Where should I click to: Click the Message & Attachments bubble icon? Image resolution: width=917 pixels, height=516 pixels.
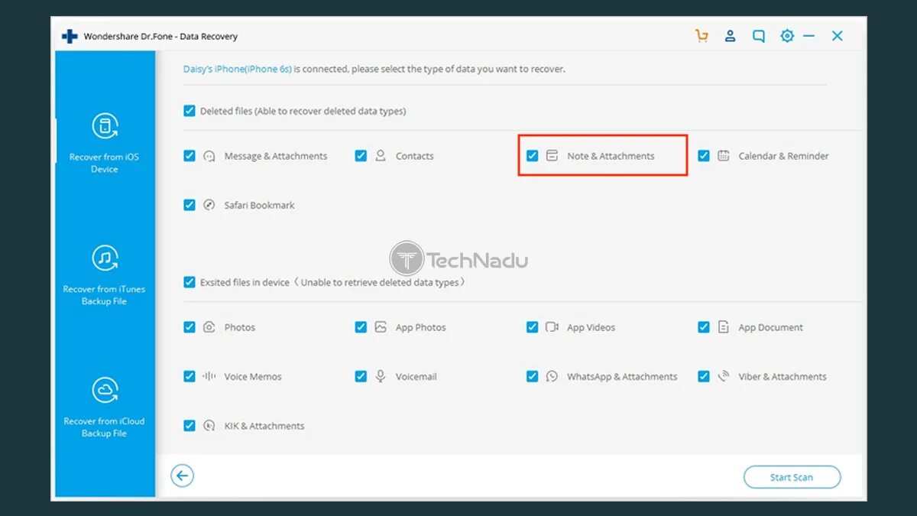tap(209, 156)
